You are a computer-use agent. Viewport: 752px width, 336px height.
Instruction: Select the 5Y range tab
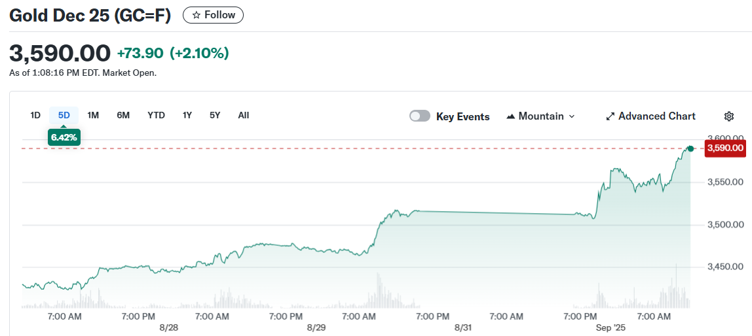coord(215,115)
